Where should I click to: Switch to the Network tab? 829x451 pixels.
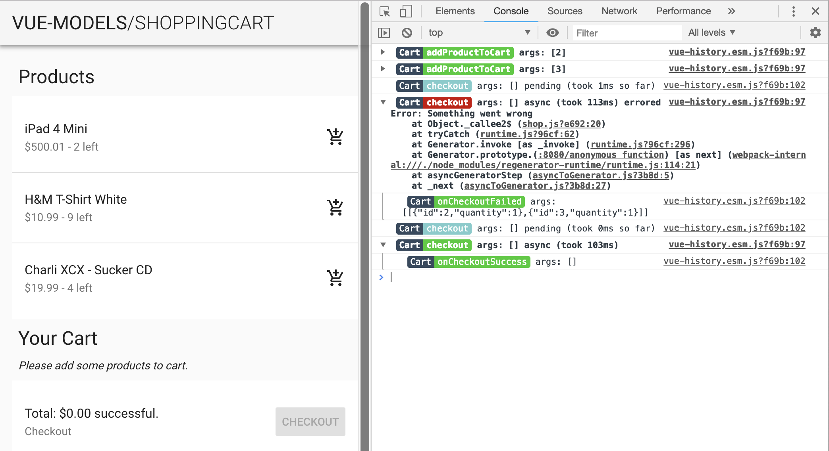point(619,11)
